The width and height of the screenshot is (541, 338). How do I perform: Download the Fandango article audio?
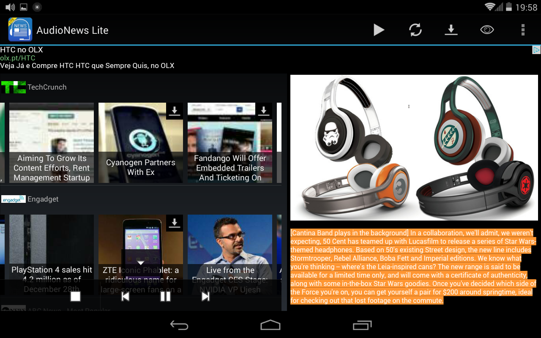point(263,111)
